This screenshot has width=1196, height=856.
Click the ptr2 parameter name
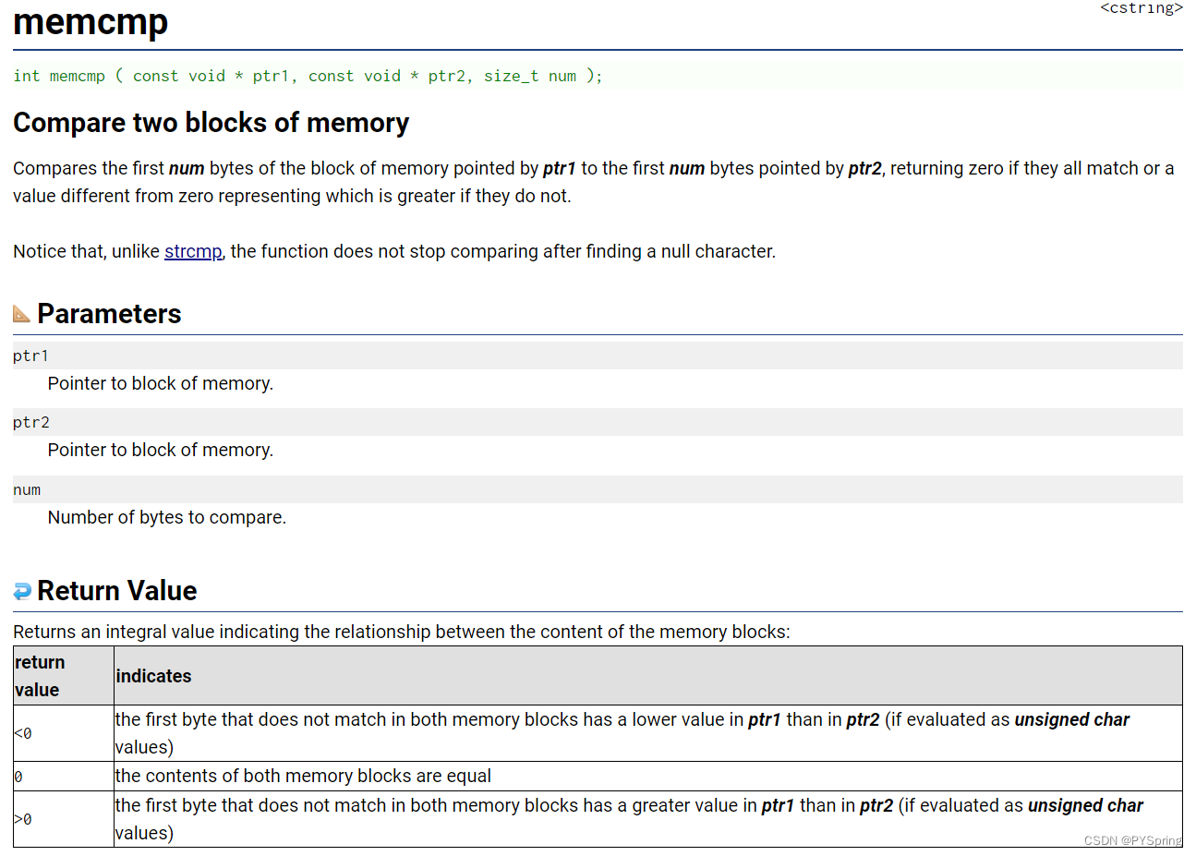31,422
